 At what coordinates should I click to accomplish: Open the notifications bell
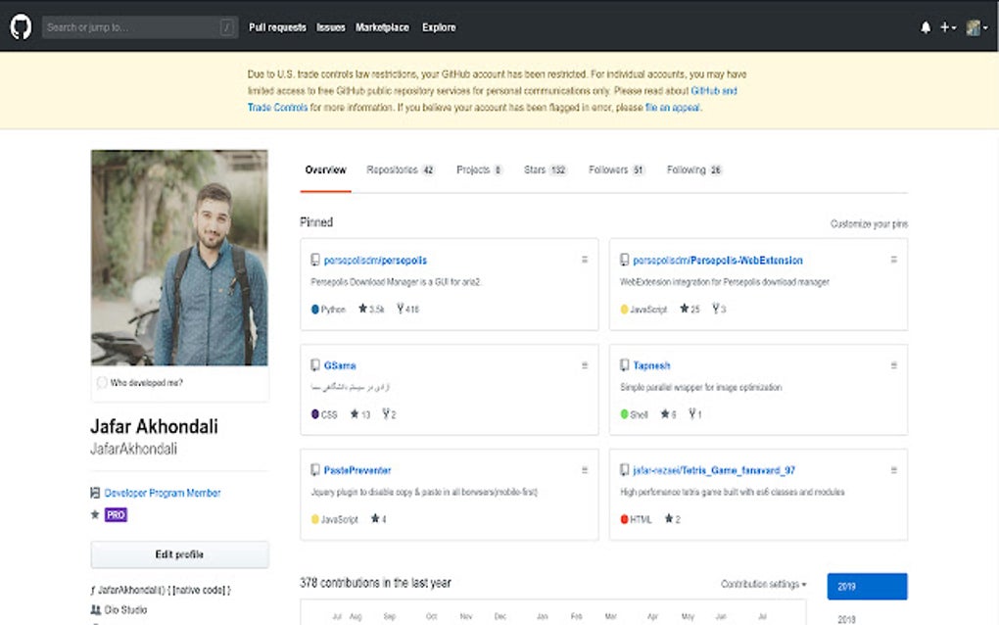pyautogui.click(x=926, y=26)
